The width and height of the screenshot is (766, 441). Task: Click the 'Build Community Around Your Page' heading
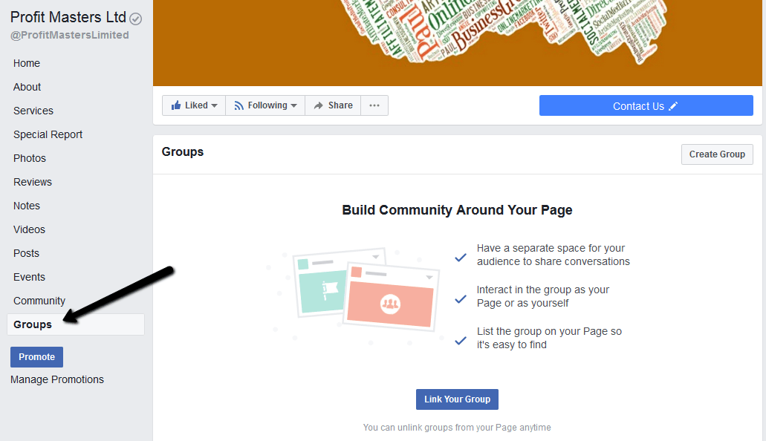click(x=457, y=210)
